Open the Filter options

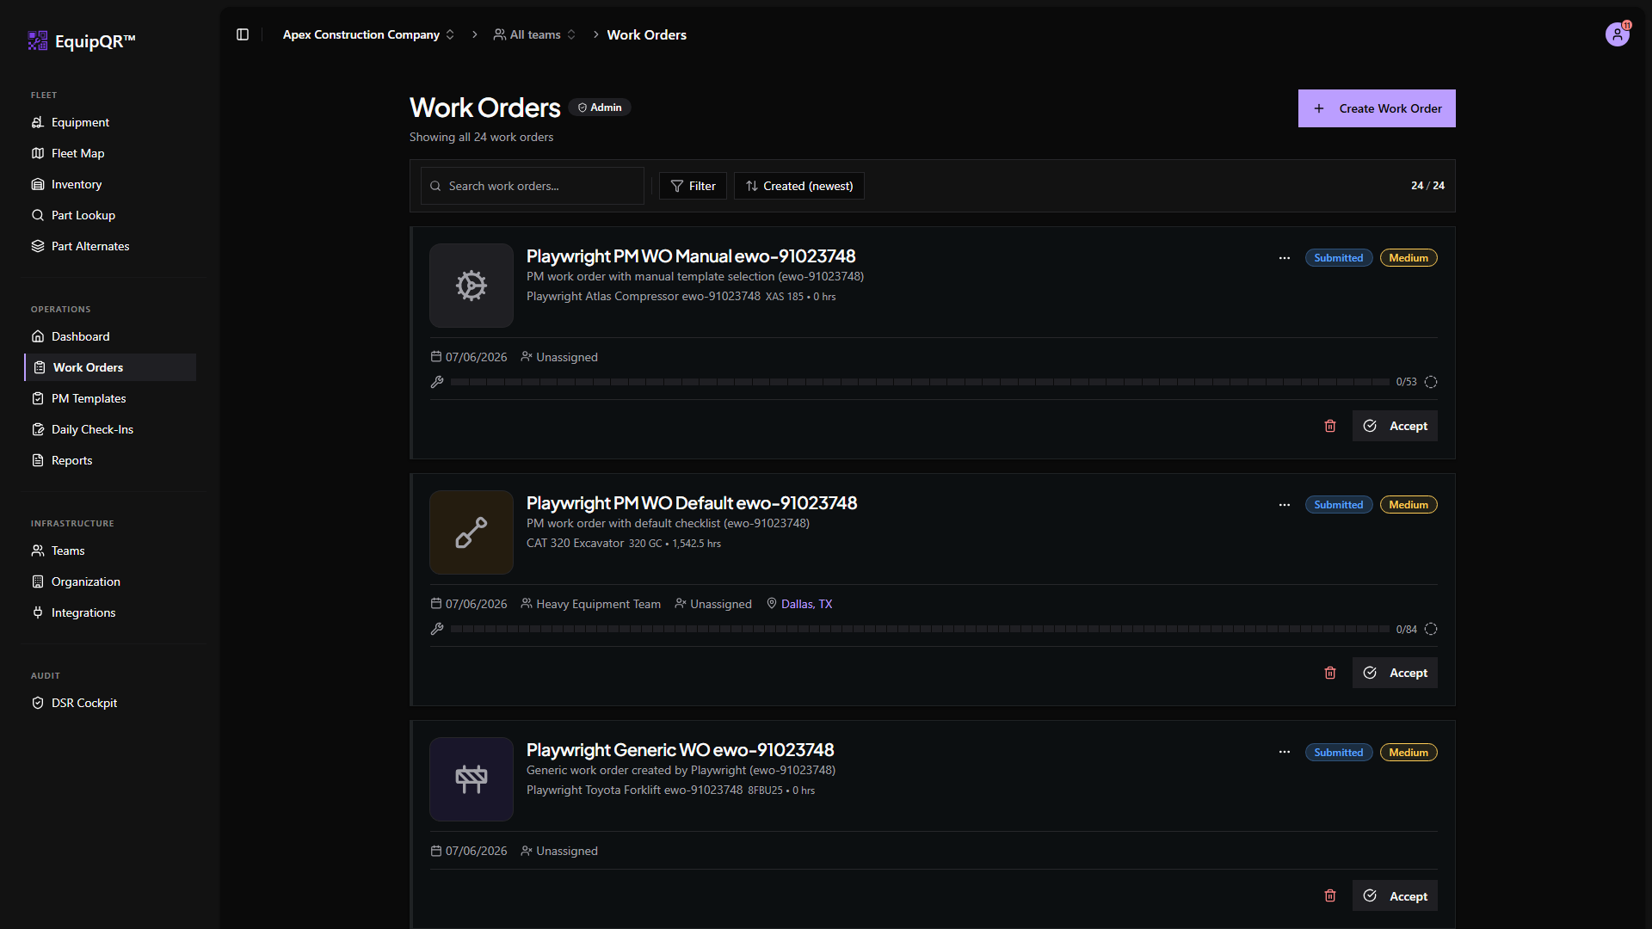coord(693,186)
